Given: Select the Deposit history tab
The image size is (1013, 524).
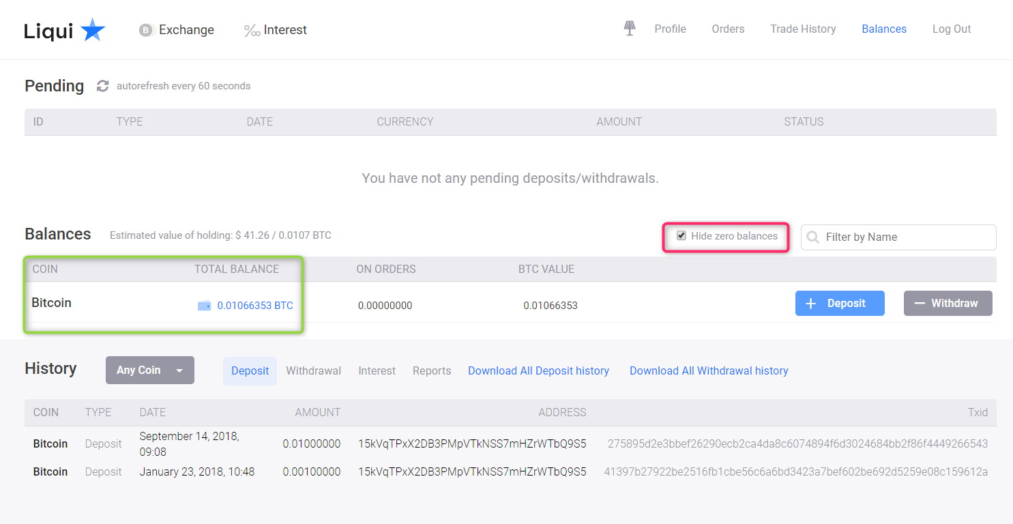Looking at the screenshot, I should point(250,370).
